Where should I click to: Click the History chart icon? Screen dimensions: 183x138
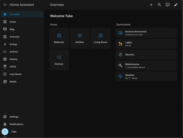click(x=5, y=59)
